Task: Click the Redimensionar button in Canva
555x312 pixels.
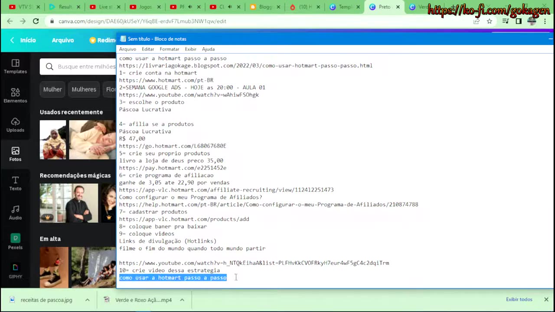Action: pos(103,40)
